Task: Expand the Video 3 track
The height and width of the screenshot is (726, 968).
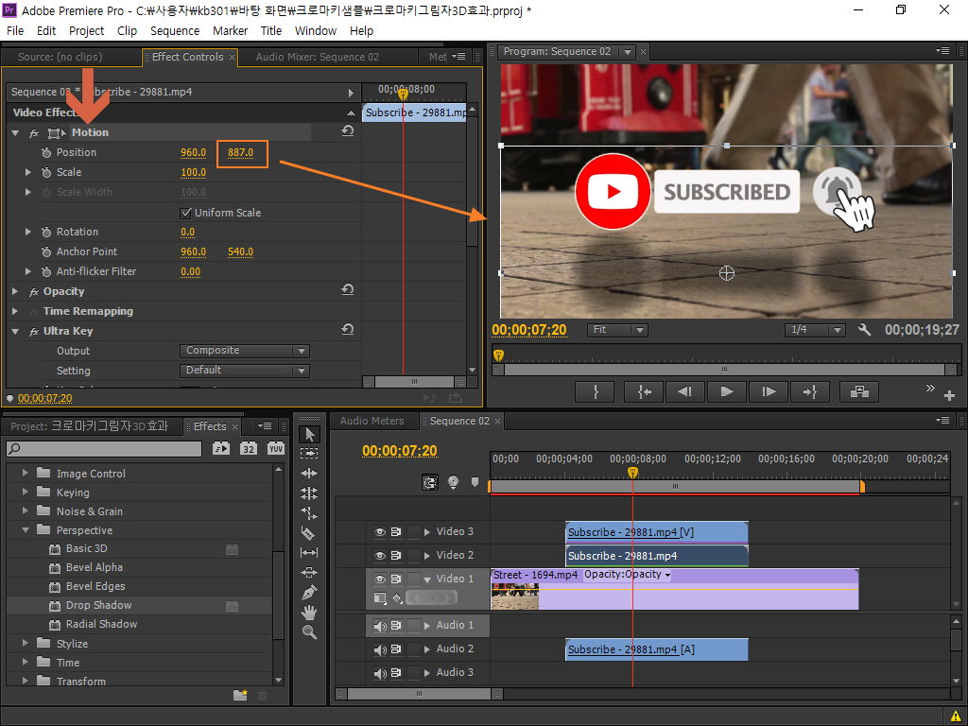Action: [x=426, y=531]
